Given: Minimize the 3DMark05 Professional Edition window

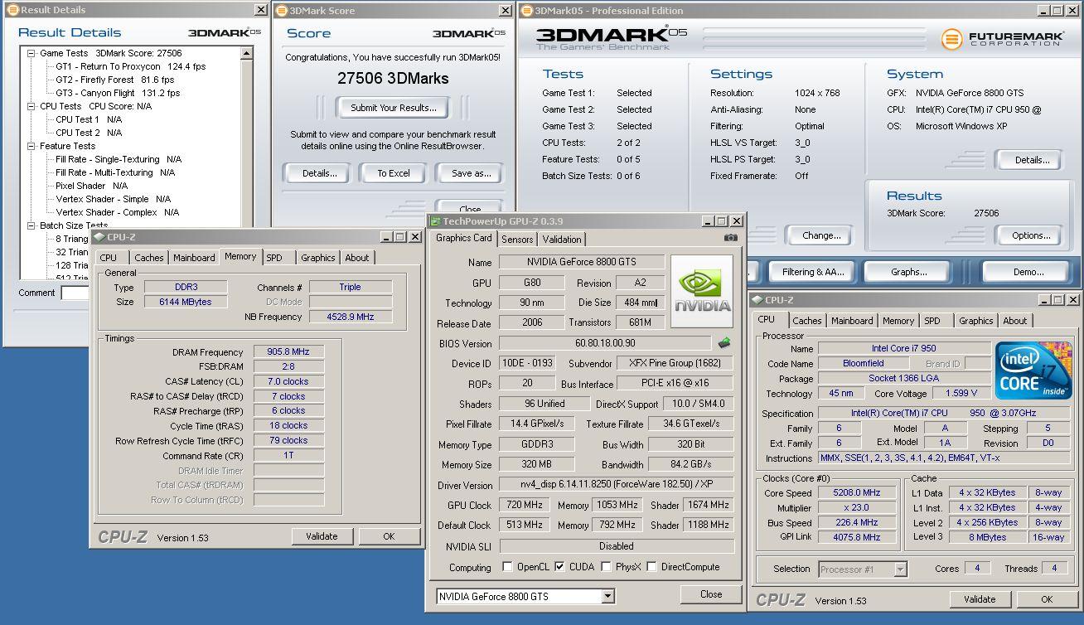Looking at the screenshot, I should [x=1043, y=11].
